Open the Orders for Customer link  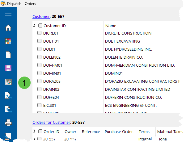[x=51, y=122]
